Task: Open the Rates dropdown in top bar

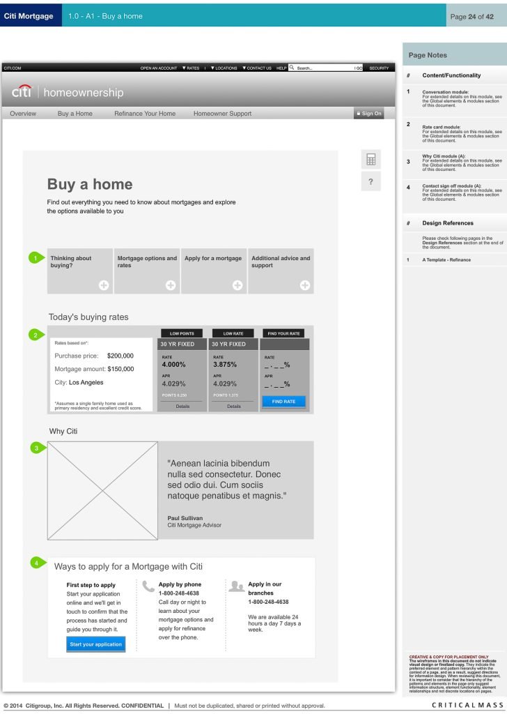Action: pyautogui.click(x=190, y=68)
